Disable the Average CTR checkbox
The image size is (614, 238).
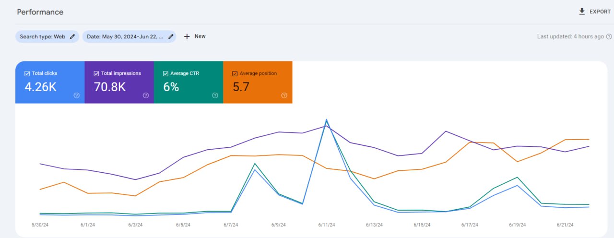pyautogui.click(x=165, y=73)
